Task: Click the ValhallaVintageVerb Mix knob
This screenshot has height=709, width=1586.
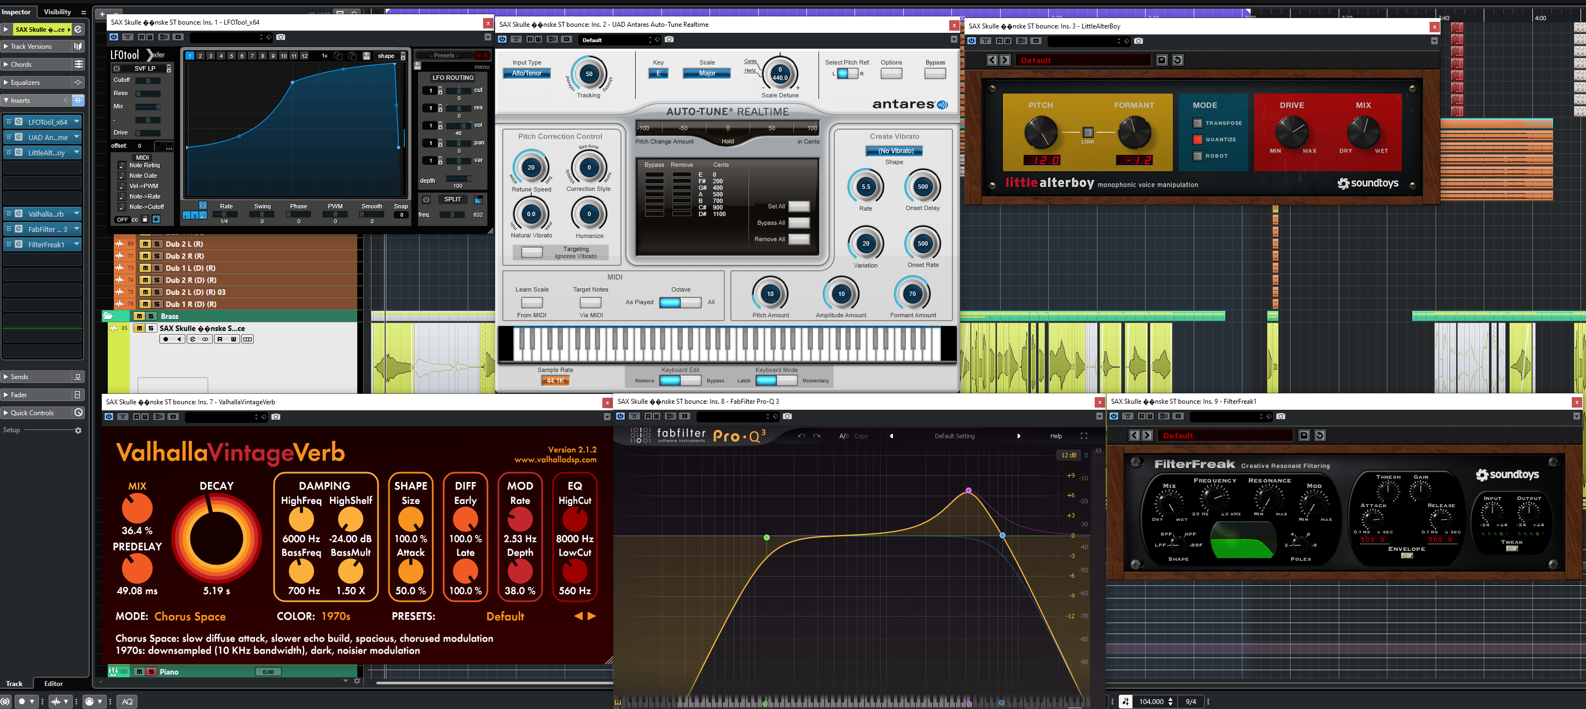Action: (137, 508)
